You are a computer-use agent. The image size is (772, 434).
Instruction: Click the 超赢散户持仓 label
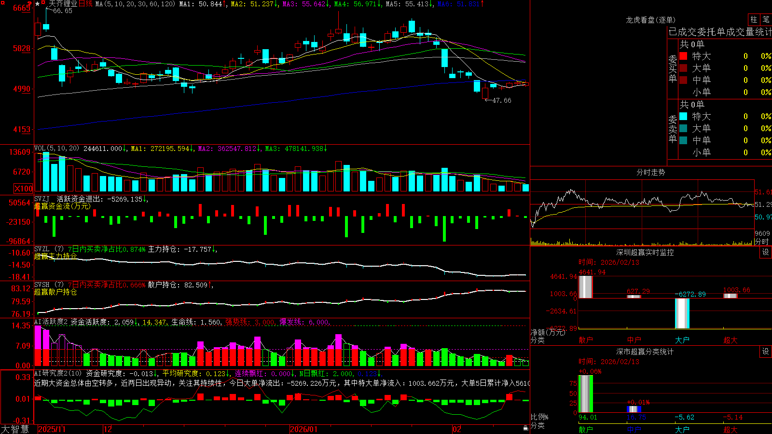coord(55,292)
